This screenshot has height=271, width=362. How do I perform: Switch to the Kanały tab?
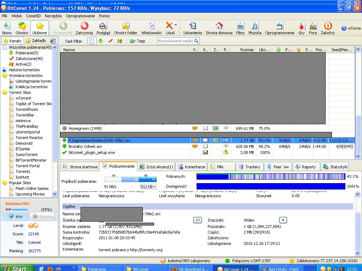click(13, 41)
